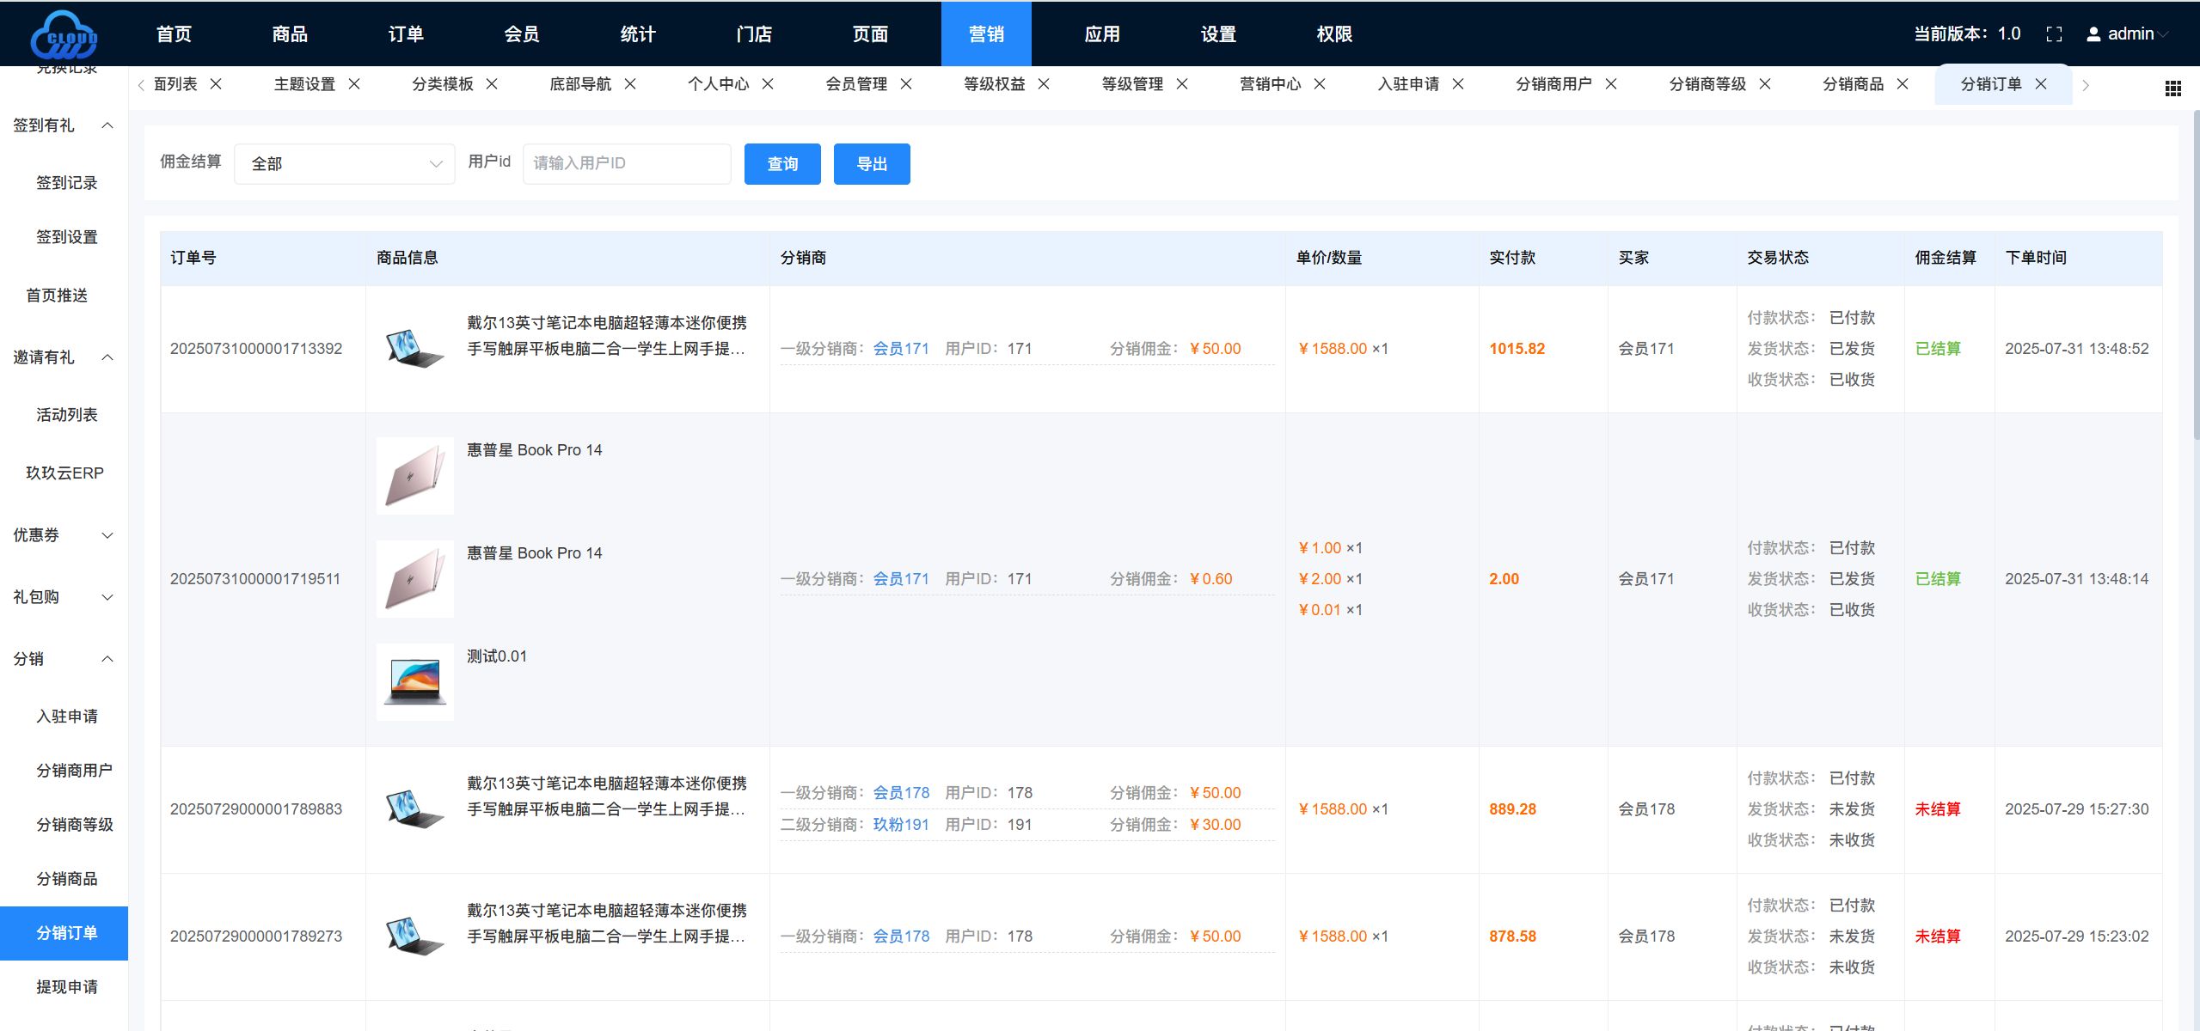Click the 测试0.01 product thumbnail

[x=414, y=682]
